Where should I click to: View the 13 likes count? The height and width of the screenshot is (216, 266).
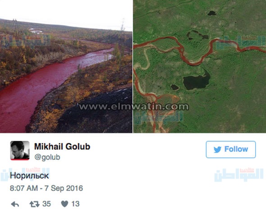(x=75, y=204)
